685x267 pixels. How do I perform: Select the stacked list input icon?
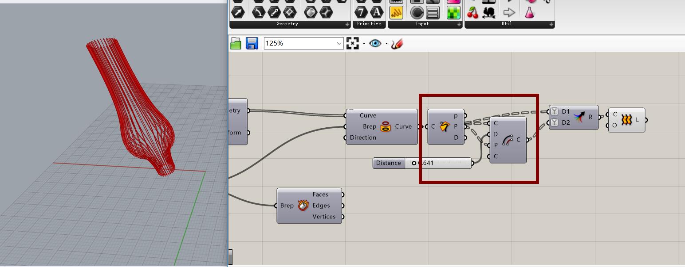433,12
